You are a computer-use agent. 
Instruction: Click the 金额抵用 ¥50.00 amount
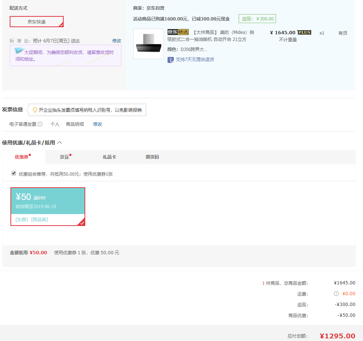pos(38,253)
